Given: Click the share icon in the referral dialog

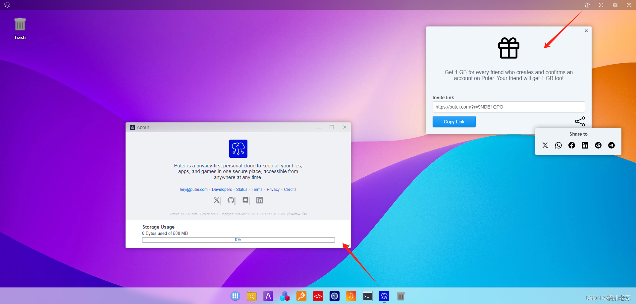Looking at the screenshot, I should [580, 121].
